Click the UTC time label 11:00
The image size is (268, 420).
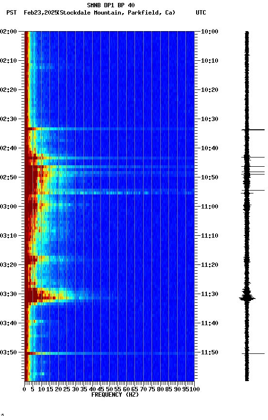pyautogui.click(x=209, y=207)
